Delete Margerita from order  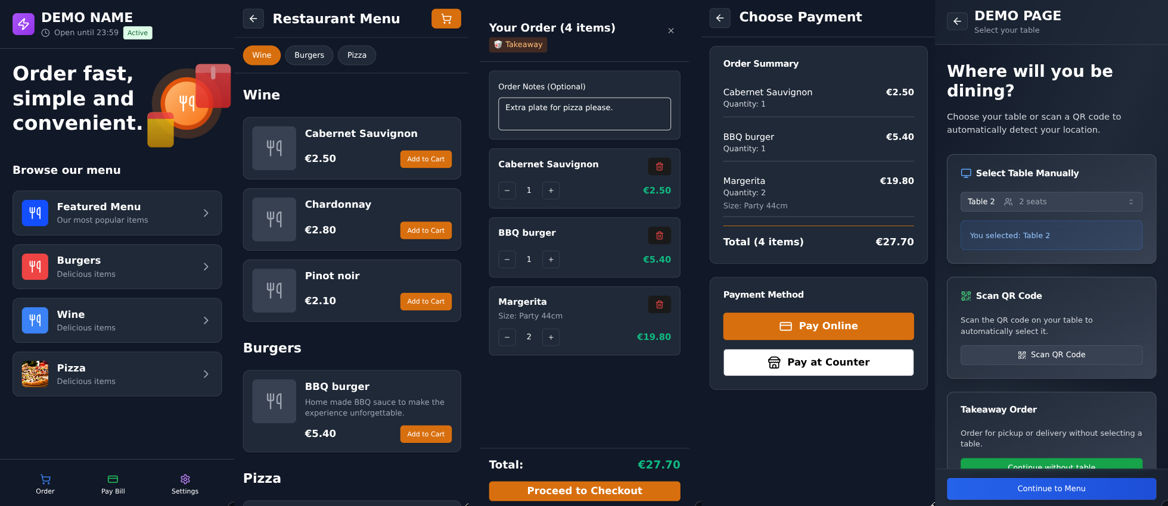coord(660,305)
